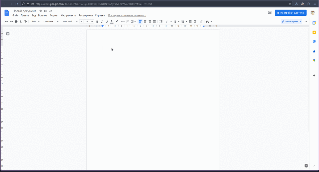Viewport: 319px width, 172px height.
Task: Open the Google account avatar
Action: click(x=313, y=12)
